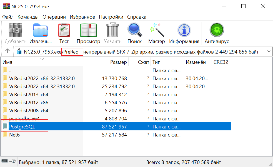Select the VcRedist2013_x64 name text
Screen dimensions: 273x167
click(29, 95)
